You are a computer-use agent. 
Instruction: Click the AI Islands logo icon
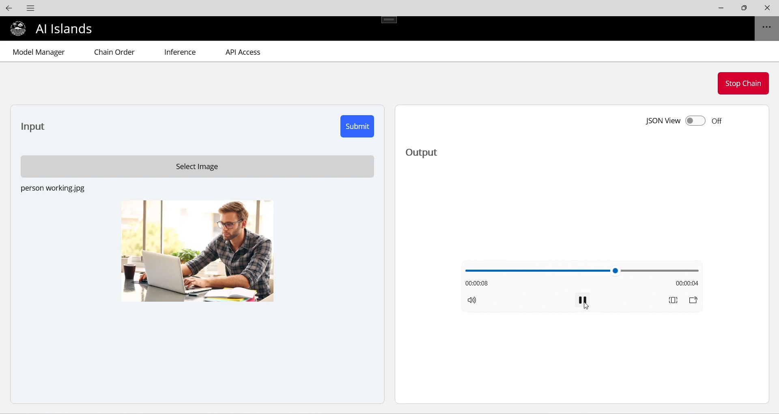pyautogui.click(x=18, y=29)
